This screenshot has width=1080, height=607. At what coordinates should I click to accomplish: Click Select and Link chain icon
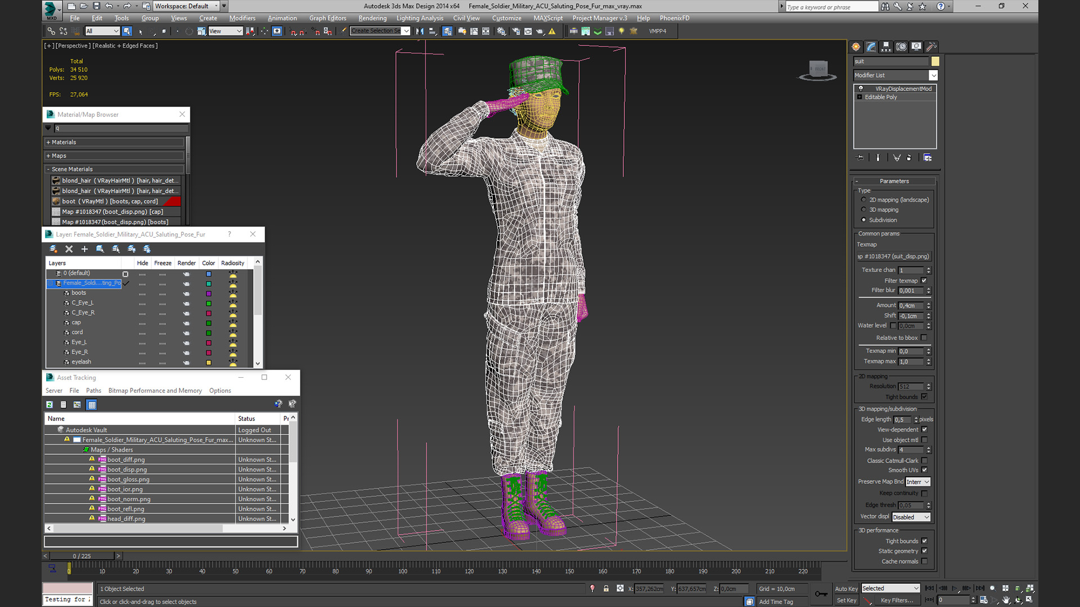pyautogui.click(x=51, y=31)
